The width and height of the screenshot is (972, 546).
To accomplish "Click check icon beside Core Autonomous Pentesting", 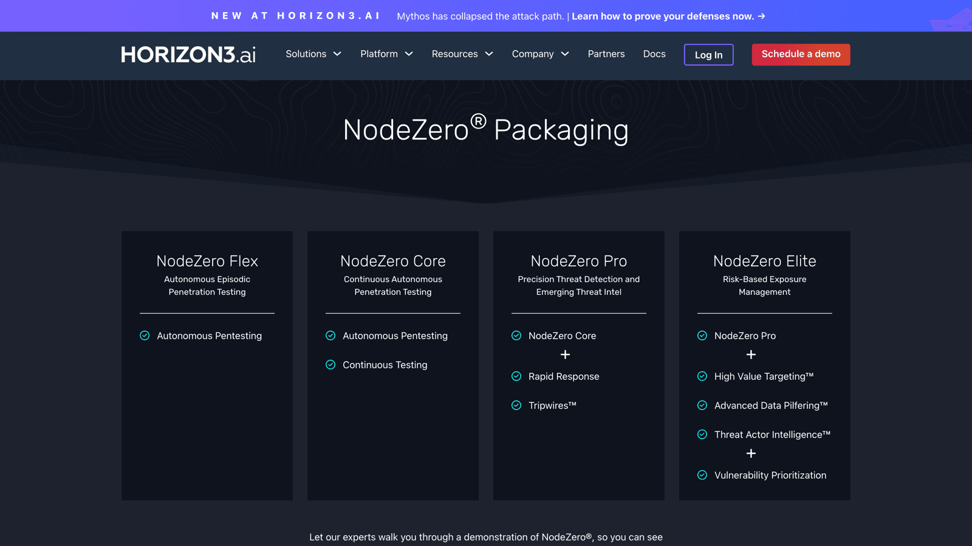I will pyautogui.click(x=330, y=335).
